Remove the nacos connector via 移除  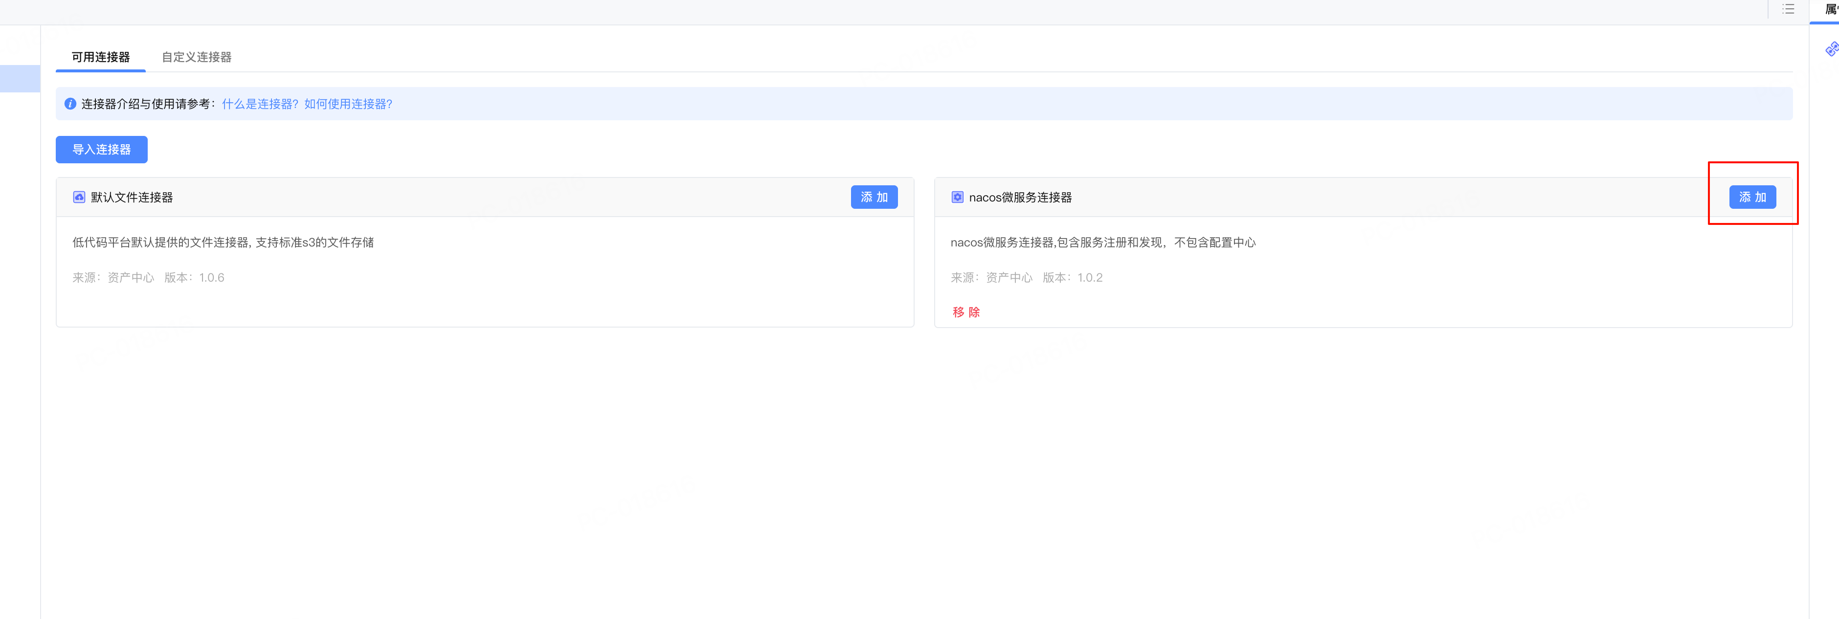966,312
